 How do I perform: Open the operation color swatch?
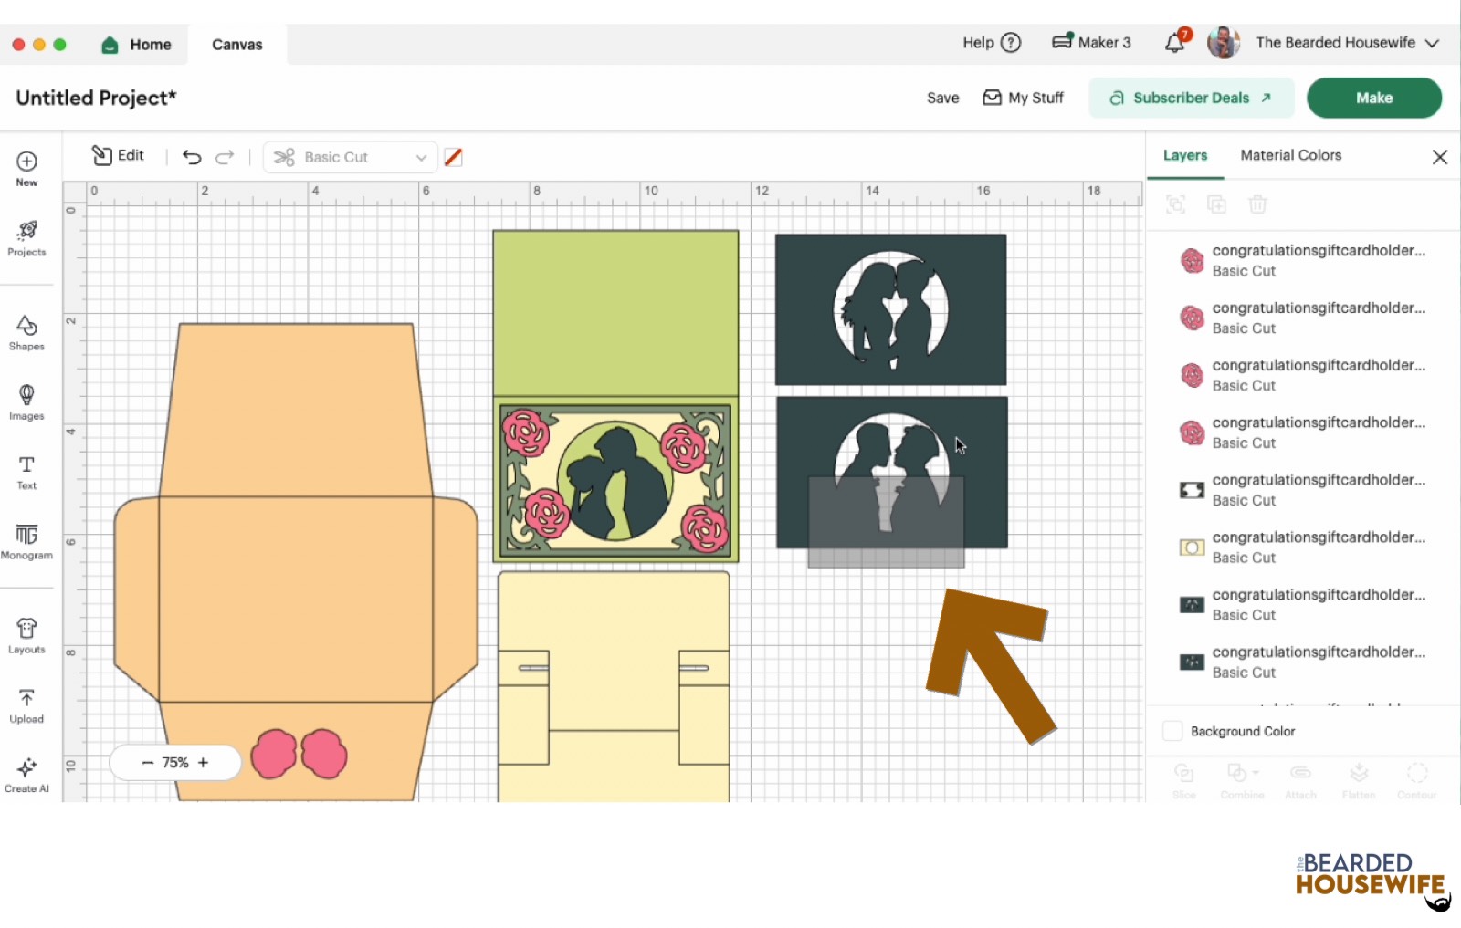point(453,157)
